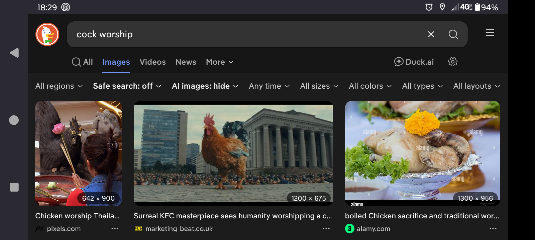
Task: Switch to the Videos tab
Action: click(152, 62)
